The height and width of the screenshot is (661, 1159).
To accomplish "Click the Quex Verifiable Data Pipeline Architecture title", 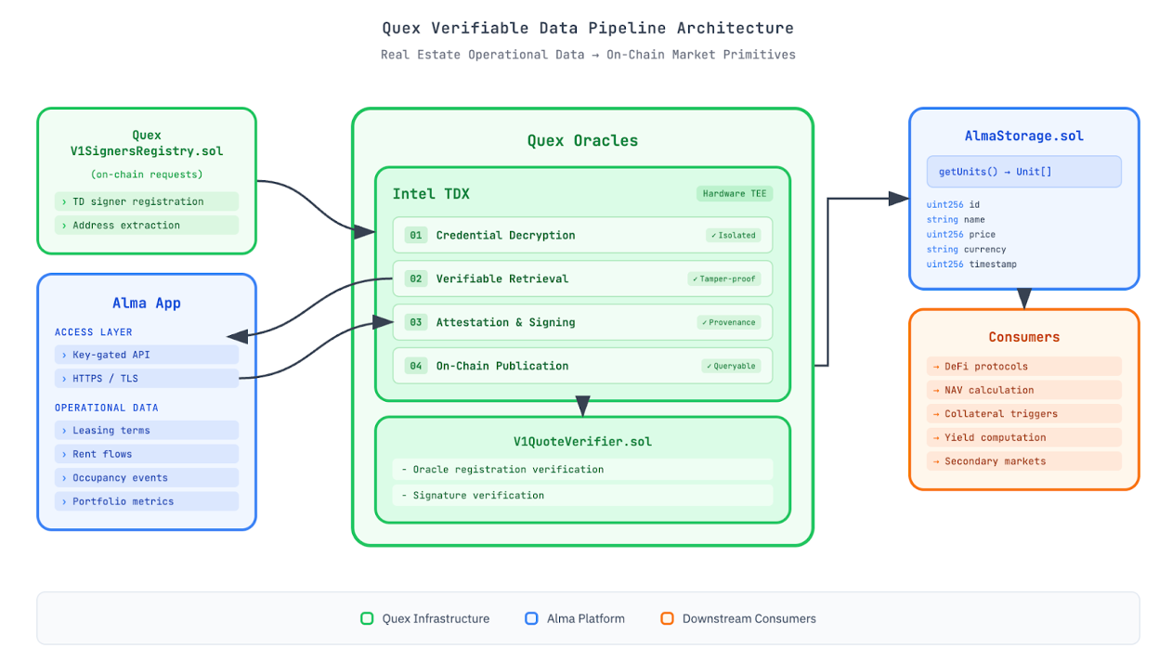I will click(588, 28).
